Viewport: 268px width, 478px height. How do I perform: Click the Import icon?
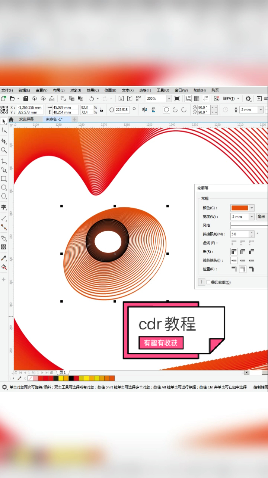(121, 99)
